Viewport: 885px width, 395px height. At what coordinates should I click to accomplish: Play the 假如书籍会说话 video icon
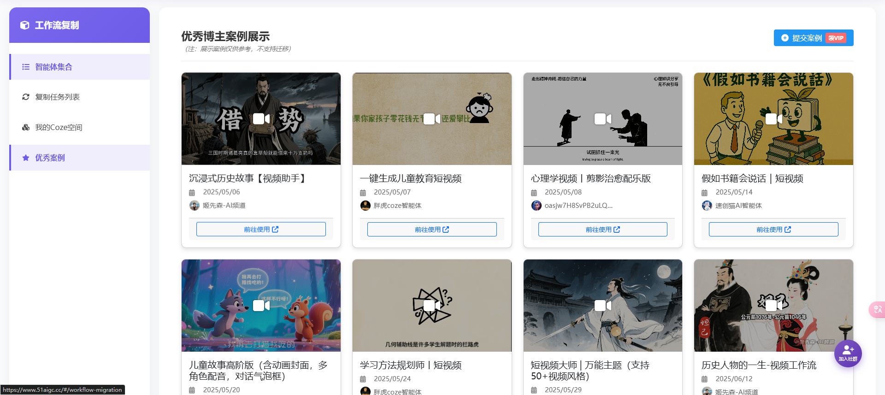pyautogui.click(x=774, y=118)
